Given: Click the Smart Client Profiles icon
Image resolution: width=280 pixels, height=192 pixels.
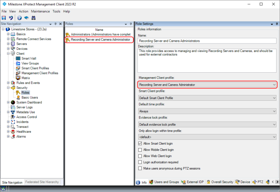Looking at the screenshot, I should [18, 68].
